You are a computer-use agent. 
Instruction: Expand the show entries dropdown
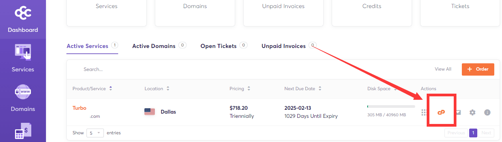[95, 133]
